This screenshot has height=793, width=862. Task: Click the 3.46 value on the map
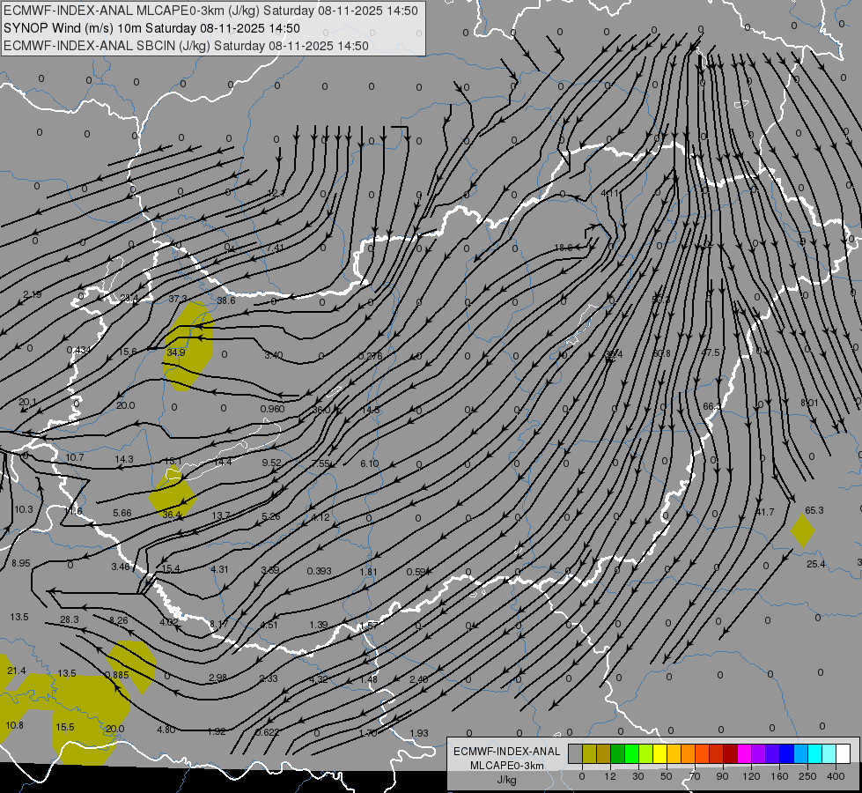121,567
